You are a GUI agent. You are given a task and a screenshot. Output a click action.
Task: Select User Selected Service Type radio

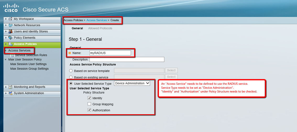(x=71, y=83)
